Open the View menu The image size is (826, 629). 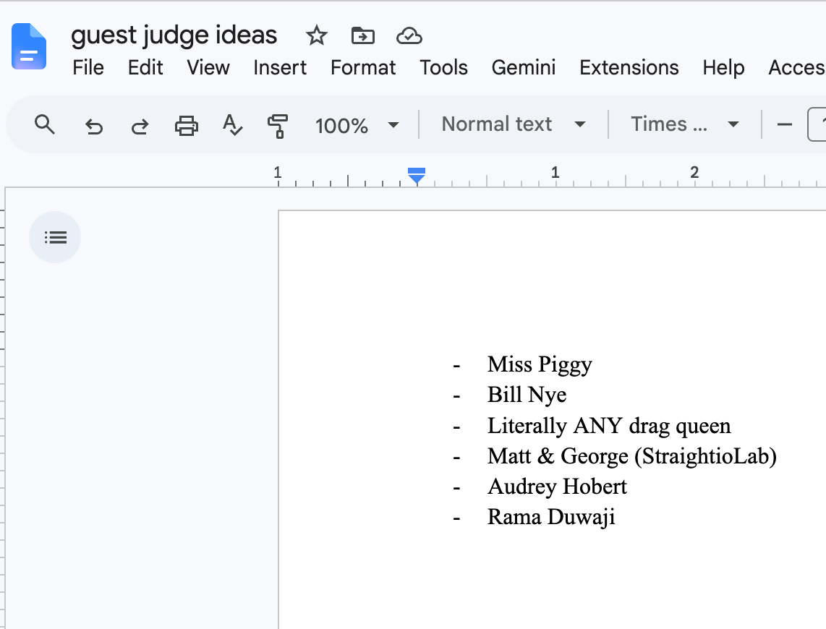click(x=208, y=68)
